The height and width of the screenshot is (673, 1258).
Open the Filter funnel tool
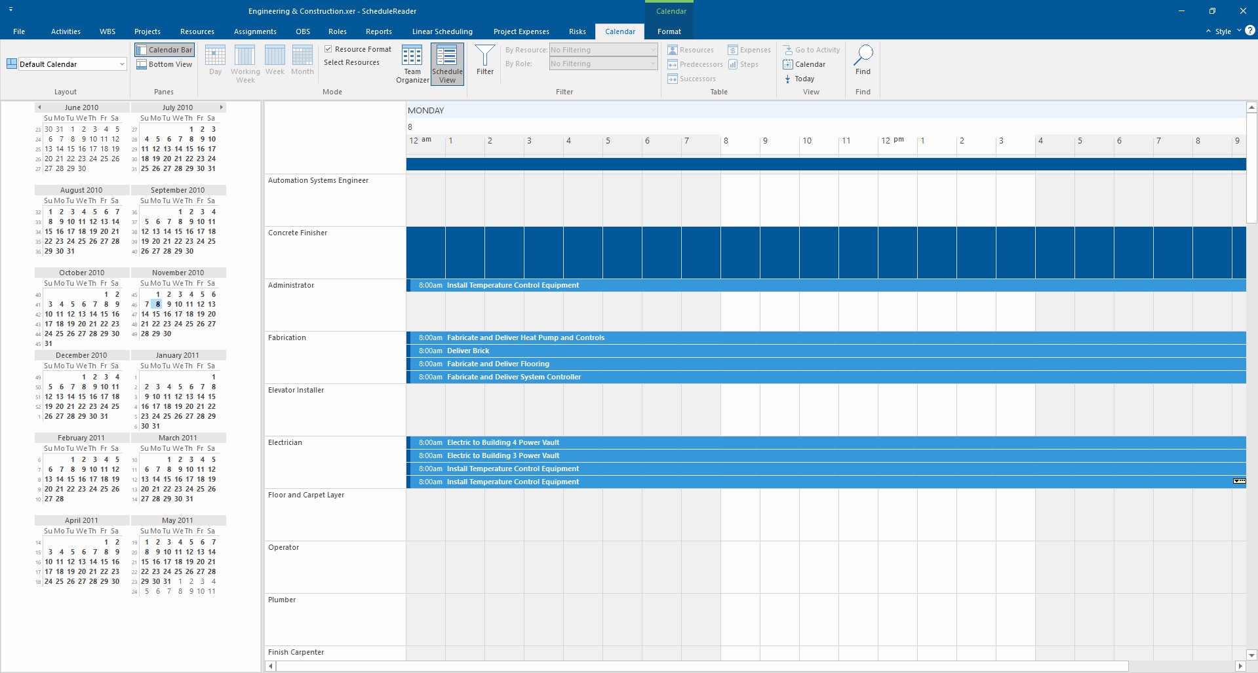pos(485,60)
